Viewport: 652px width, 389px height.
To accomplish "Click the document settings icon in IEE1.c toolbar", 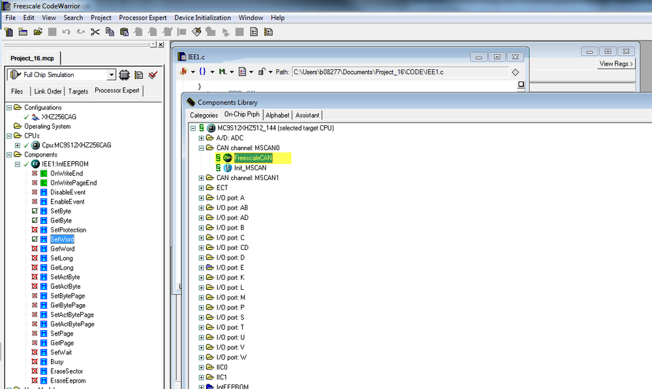I will tap(242, 72).
